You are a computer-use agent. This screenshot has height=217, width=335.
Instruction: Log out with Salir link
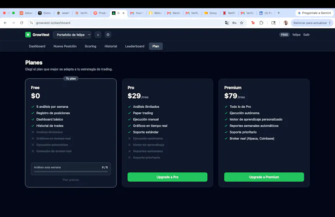tap(306, 35)
